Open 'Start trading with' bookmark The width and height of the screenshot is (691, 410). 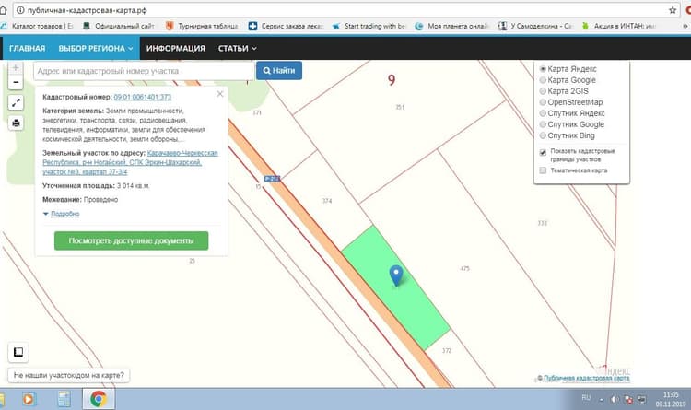(369, 26)
